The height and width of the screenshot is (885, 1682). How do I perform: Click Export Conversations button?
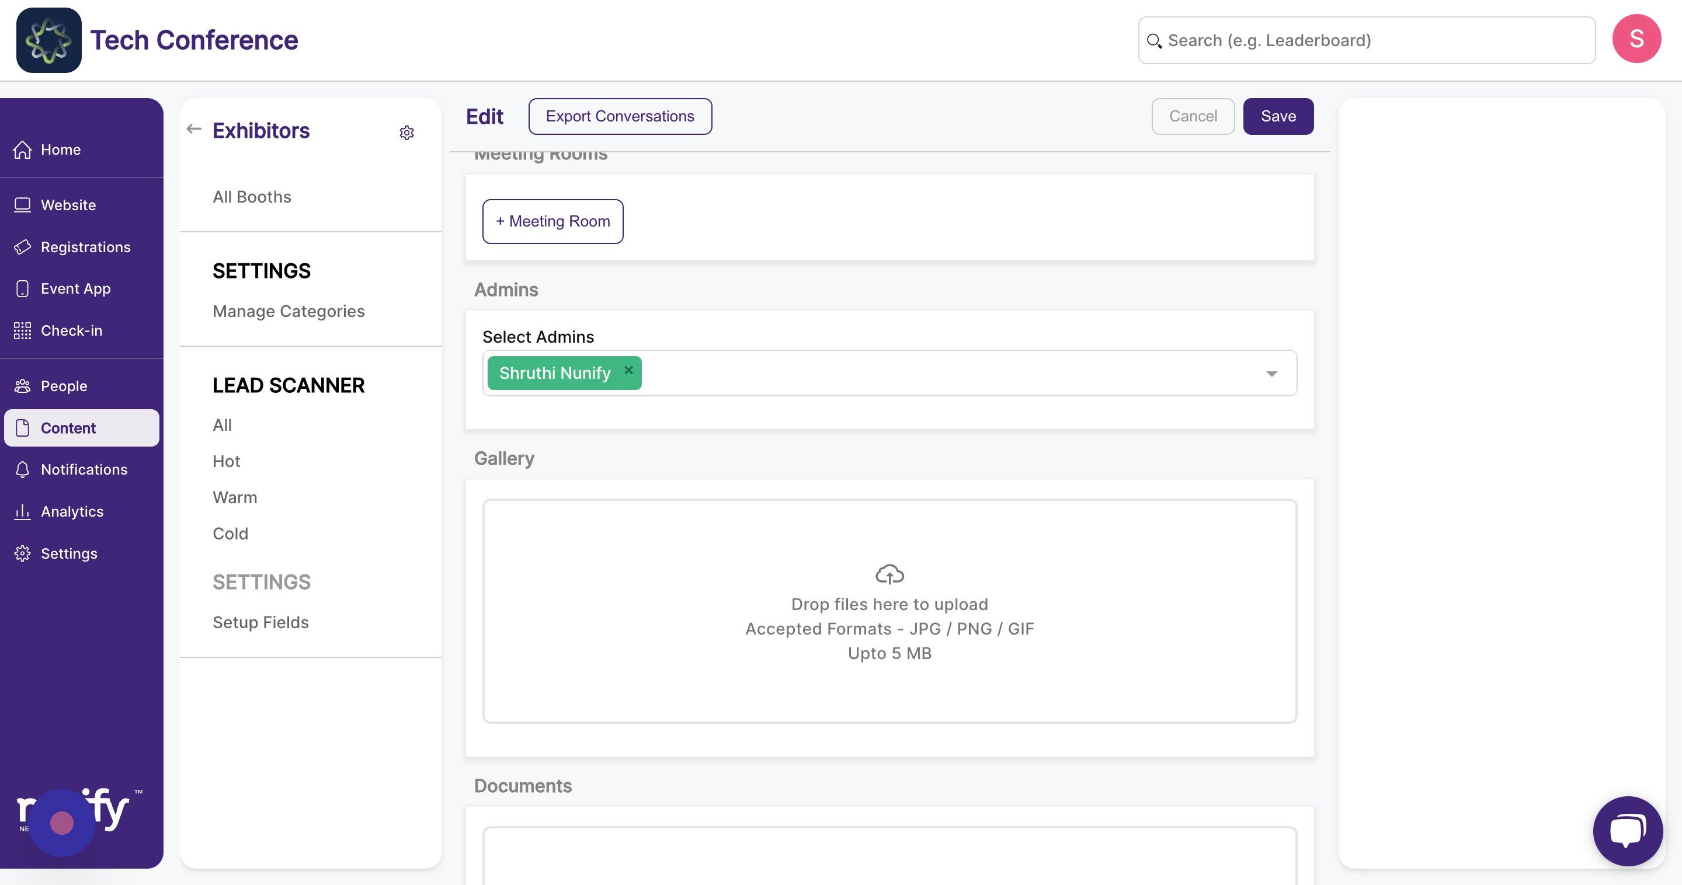coord(620,116)
